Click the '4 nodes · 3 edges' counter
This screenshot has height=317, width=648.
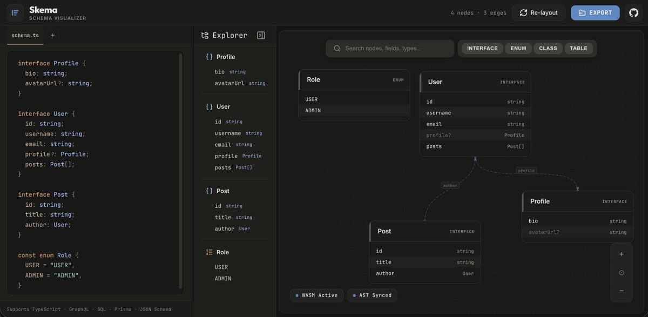478,13
